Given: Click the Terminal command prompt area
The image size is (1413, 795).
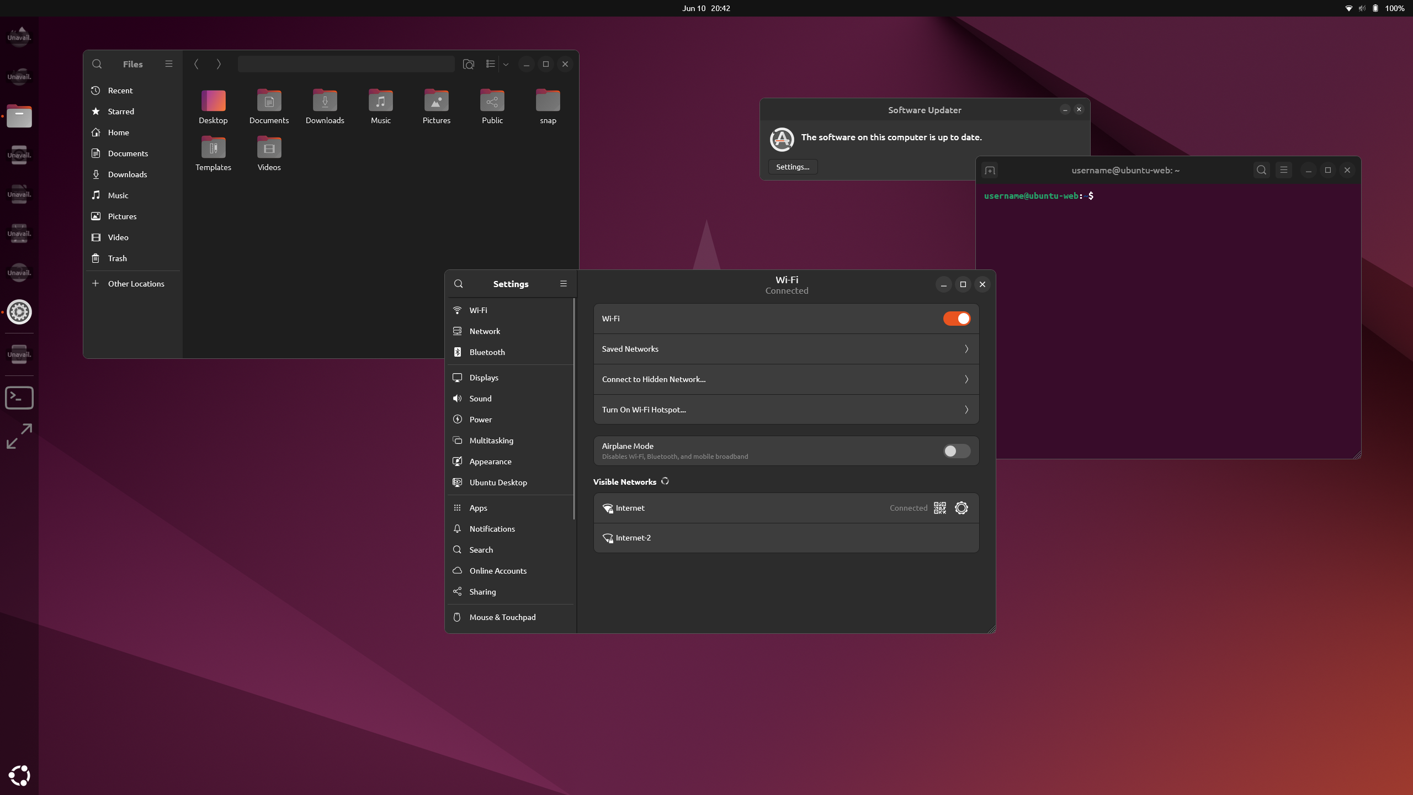Looking at the screenshot, I should click(1167, 320).
